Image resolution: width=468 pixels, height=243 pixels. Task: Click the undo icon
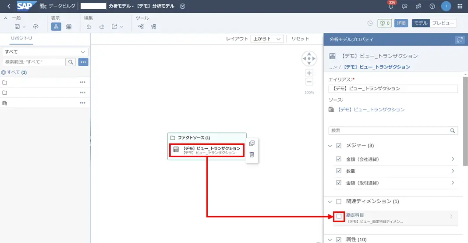pos(89,27)
